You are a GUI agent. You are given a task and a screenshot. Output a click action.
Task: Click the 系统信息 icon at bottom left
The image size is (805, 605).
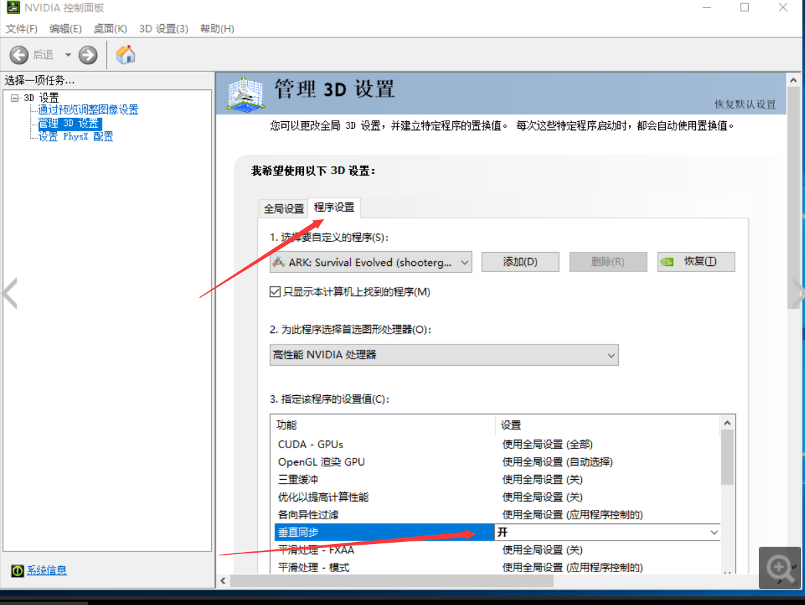point(17,571)
